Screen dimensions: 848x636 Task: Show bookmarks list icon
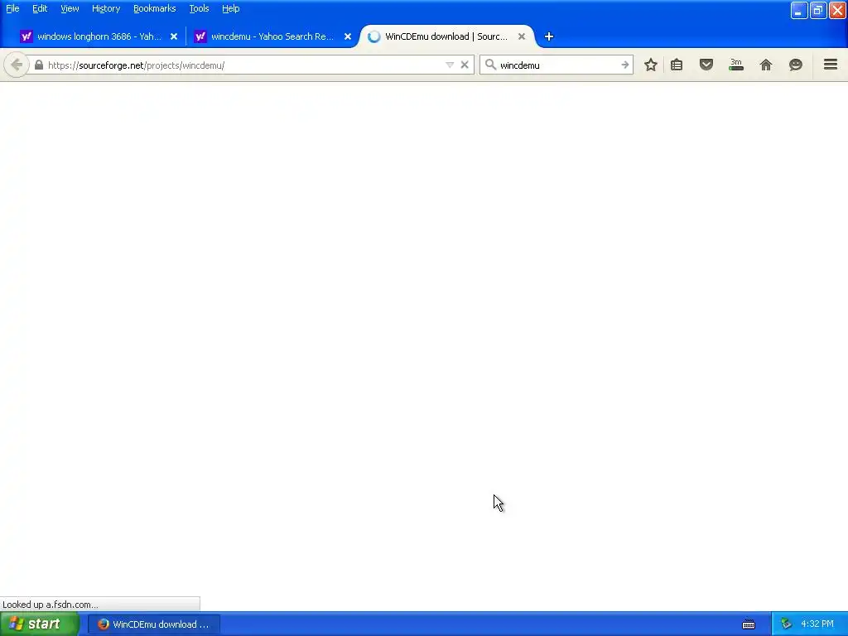pos(677,65)
